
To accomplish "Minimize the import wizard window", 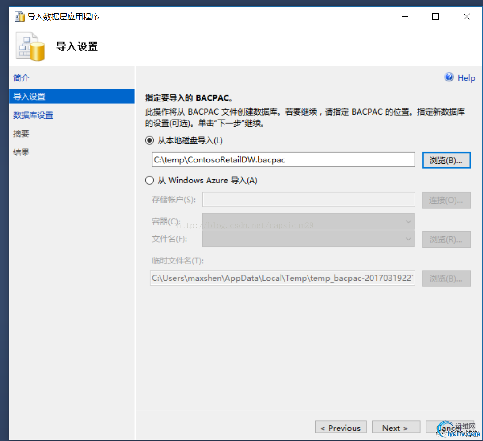I will click(405, 17).
